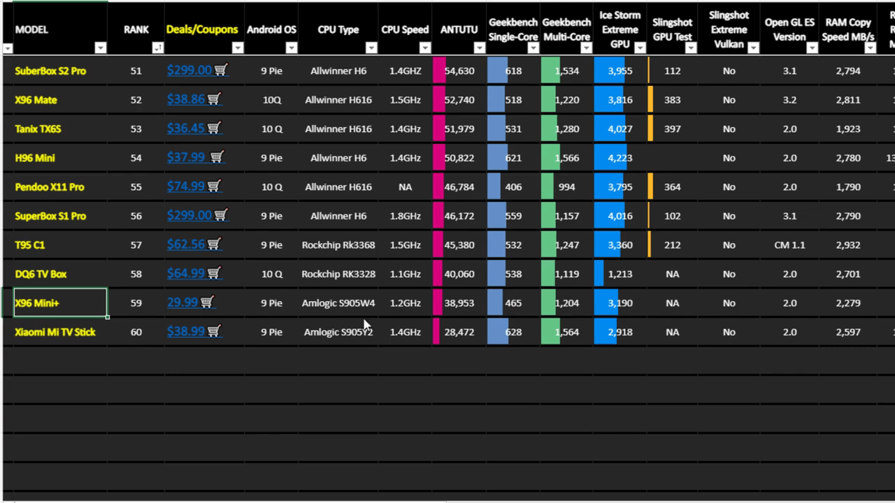The height and width of the screenshot is (503, 895).
Task: Click the cart icon in T95 C1 row
Action: (214, 244)
